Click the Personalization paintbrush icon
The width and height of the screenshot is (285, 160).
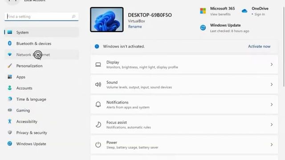10,66
